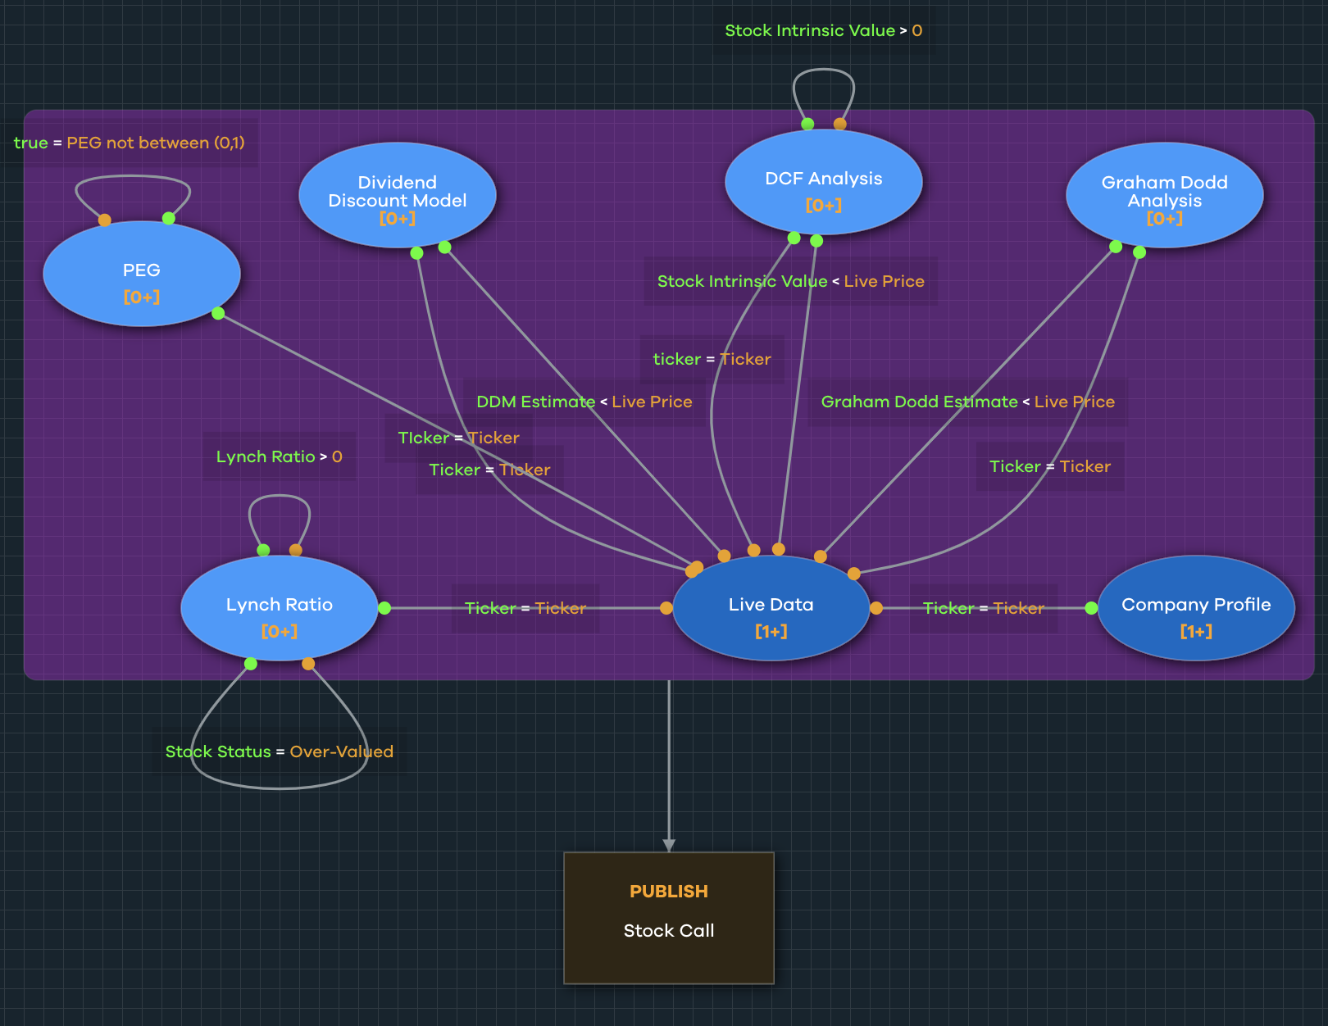1328x1026 pixels.
Task: Click the DCF Analysis node
Action: point(823,183)
